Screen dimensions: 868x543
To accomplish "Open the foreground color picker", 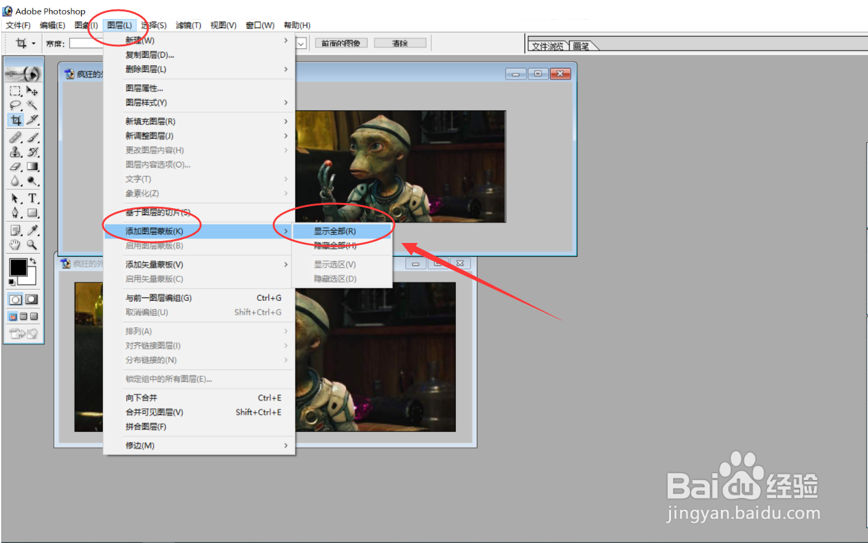I will 18,266.
